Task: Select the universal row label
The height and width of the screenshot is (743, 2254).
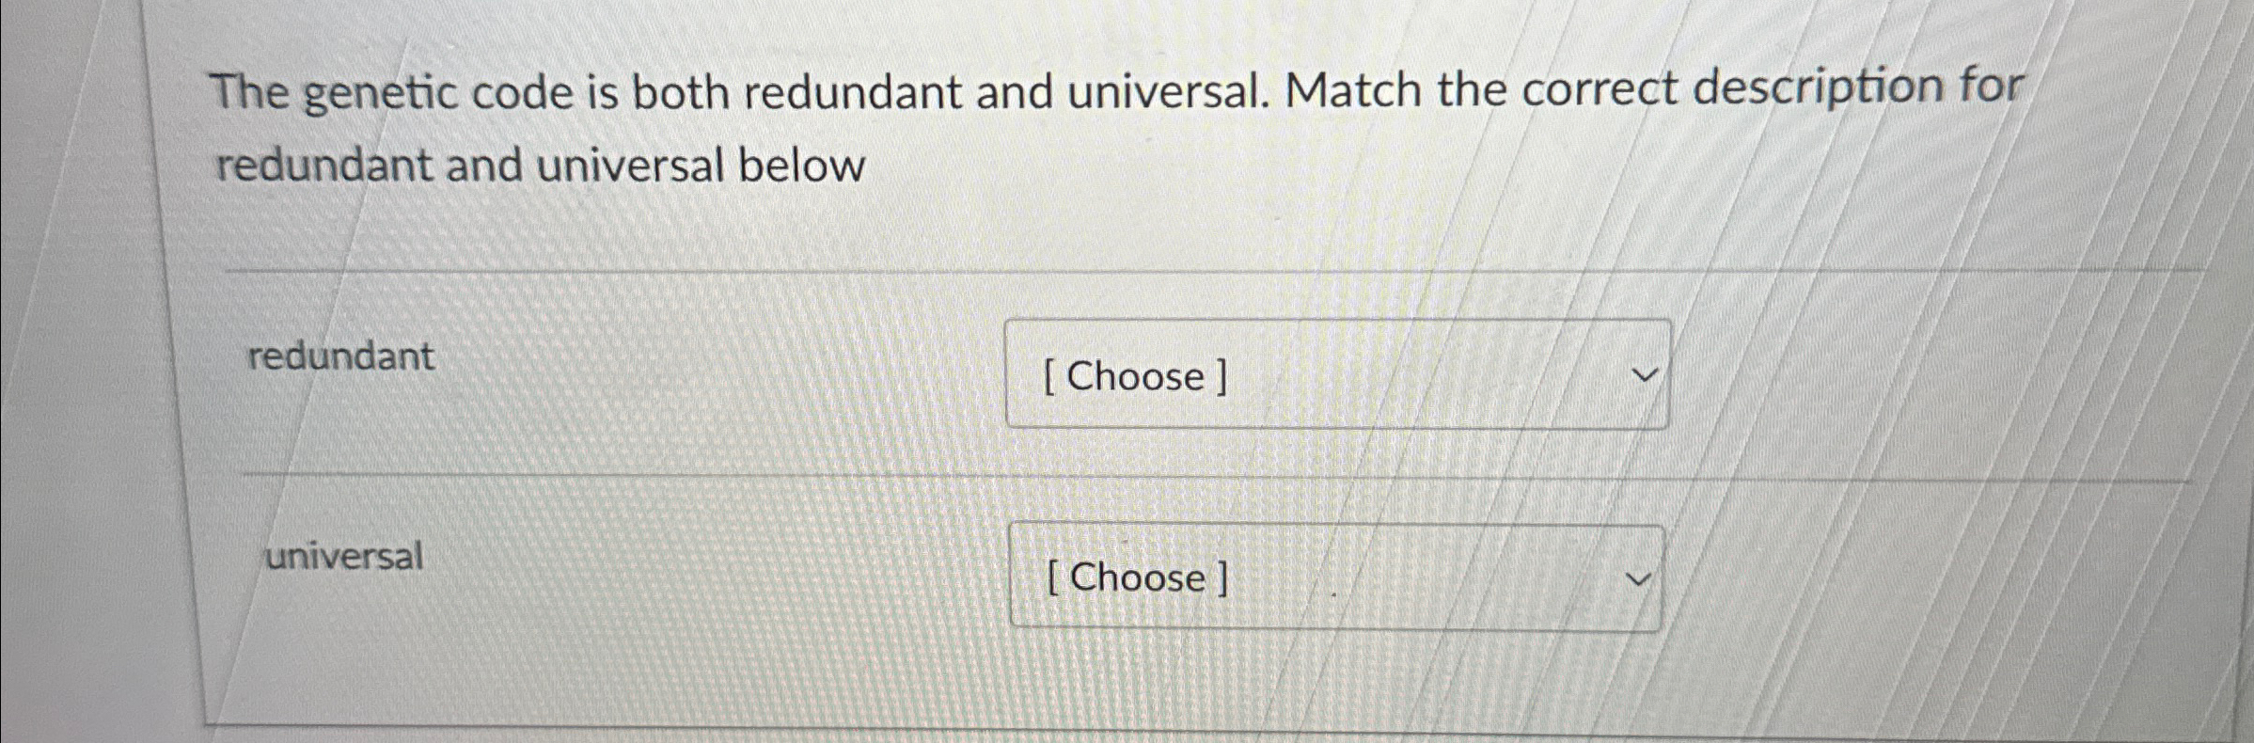Action: (x=342, y=557)
